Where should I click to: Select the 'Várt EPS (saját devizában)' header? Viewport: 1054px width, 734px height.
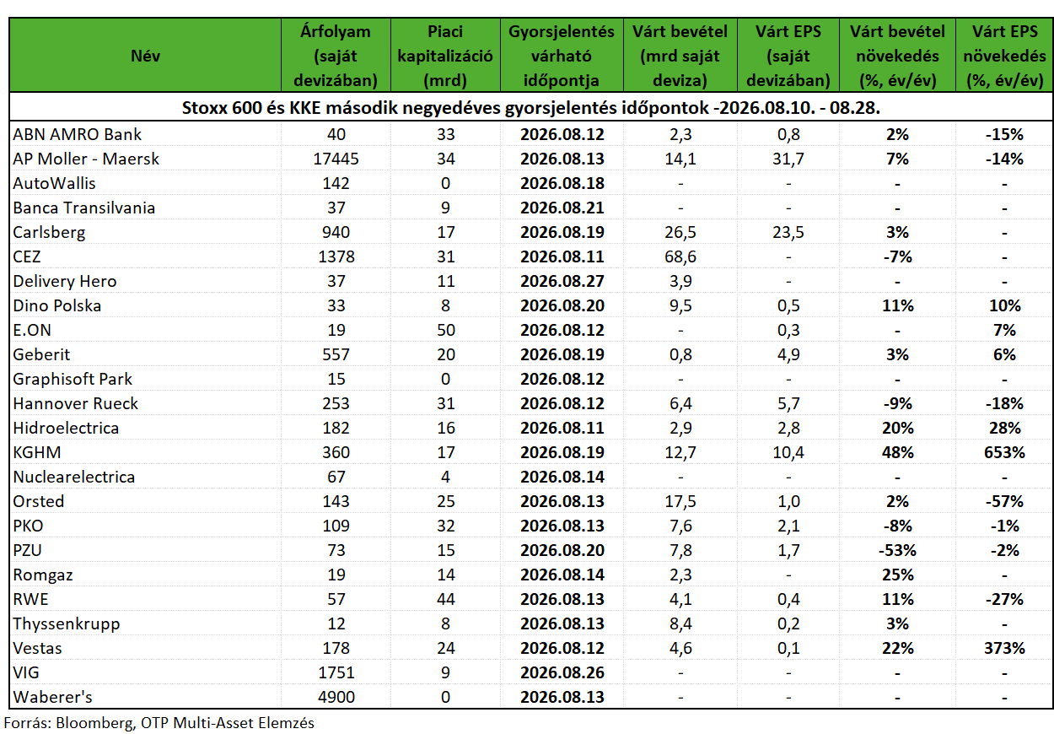pyautogui.click(x=788, y=56)
